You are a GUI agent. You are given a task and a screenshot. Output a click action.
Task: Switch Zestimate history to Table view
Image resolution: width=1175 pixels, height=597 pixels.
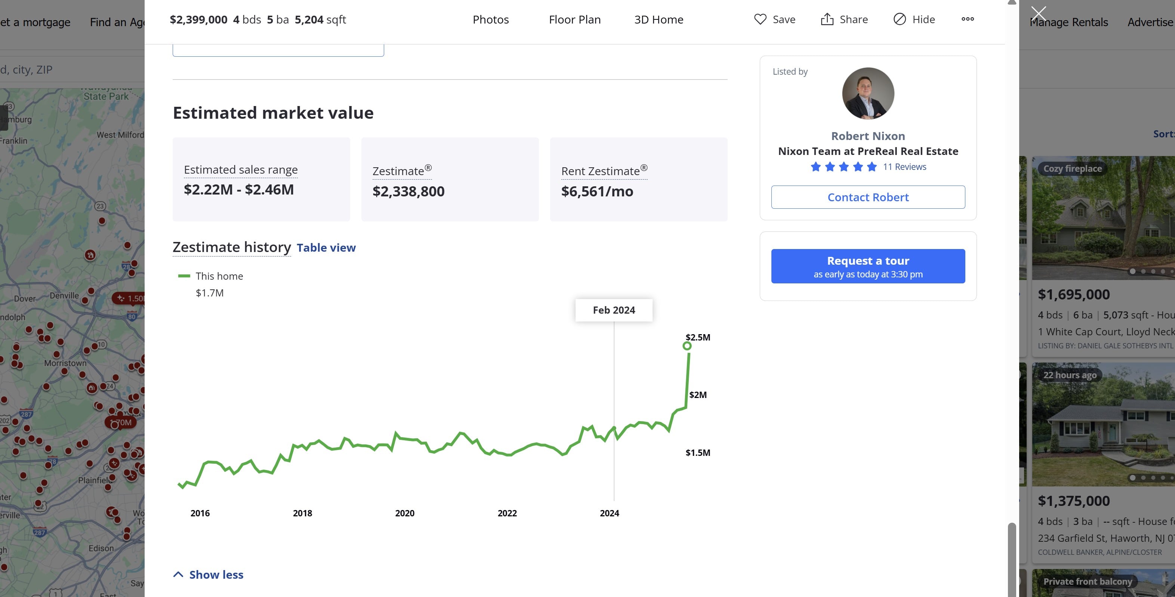click(326, 248)
